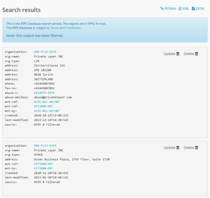Open the ORG-PLI3-RIPE organisation link
The width and height of the screenshot is (210, 198).
coord(45,146)
